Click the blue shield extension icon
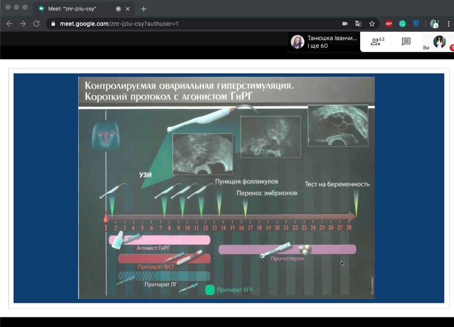 click(x=416, y=24)
